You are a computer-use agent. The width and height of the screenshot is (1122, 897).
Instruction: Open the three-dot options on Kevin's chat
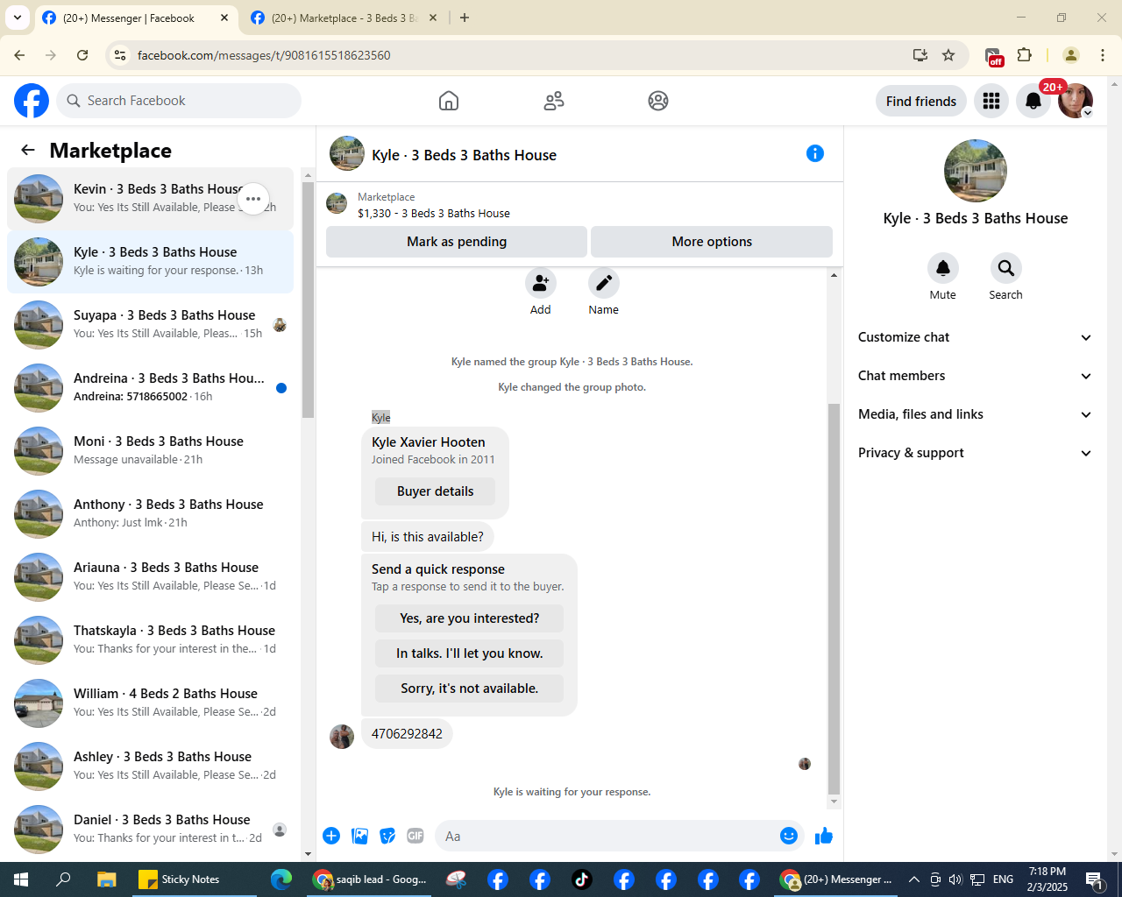click(x=253, y=199)
